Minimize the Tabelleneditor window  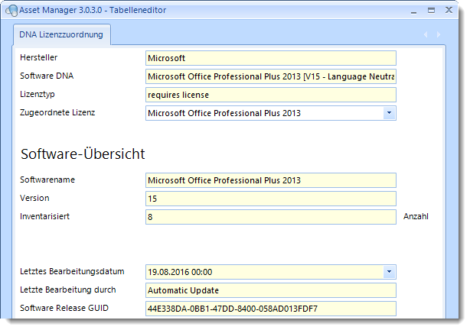tap(413, 11)
